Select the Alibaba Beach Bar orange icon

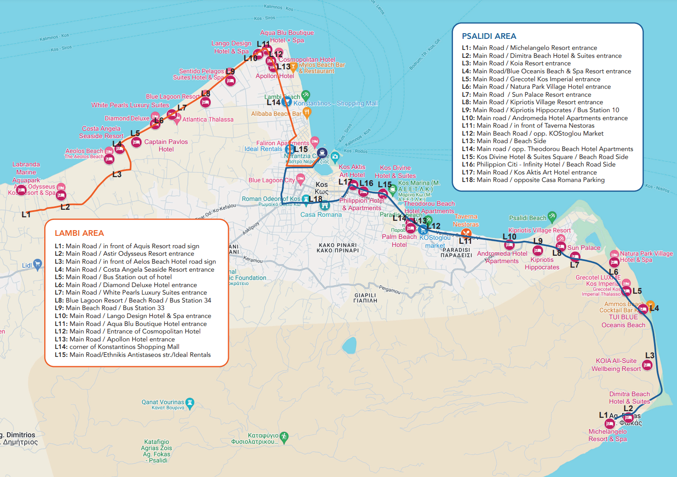(307, 113)
